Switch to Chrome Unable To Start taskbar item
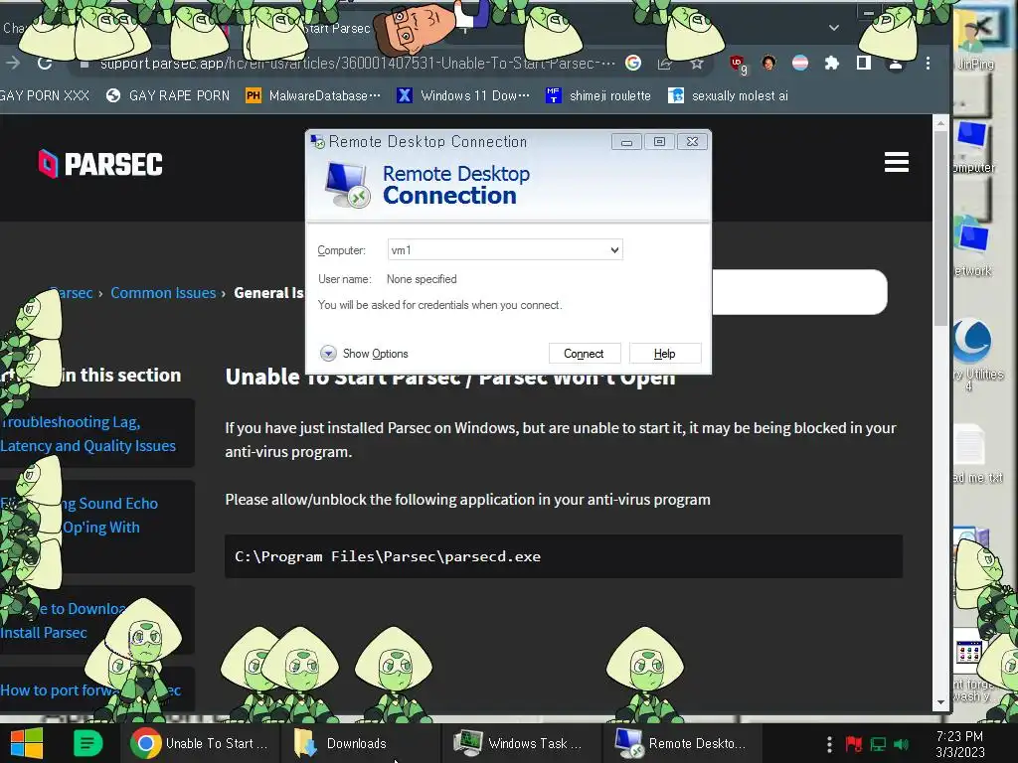1018x763 pixels. [199, 743]
